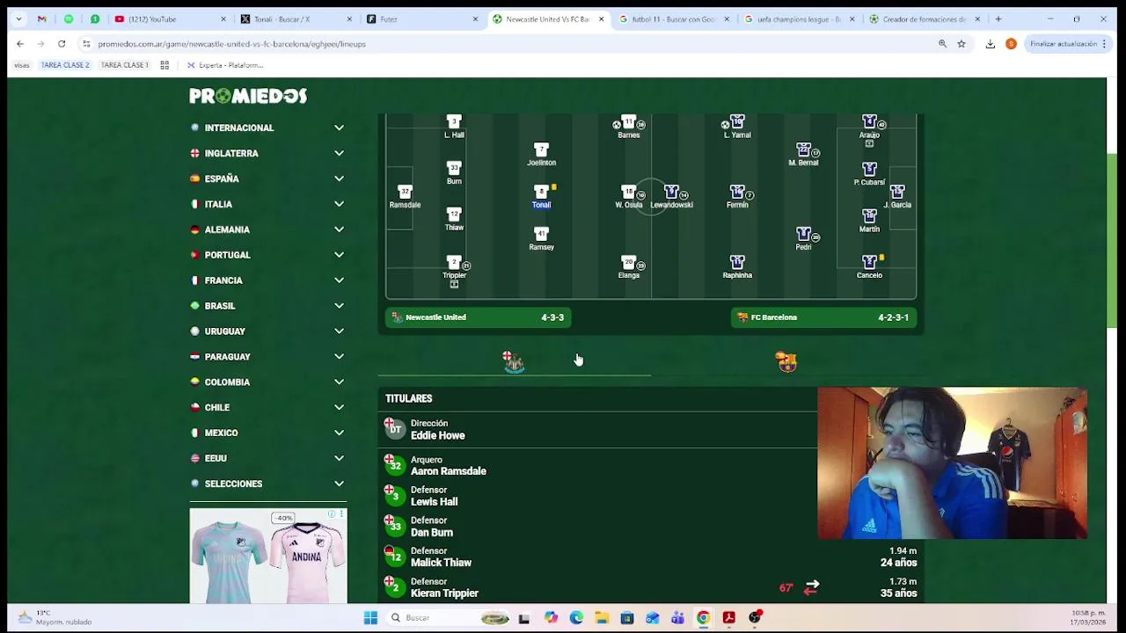This screenshot has height=633, width=1126.
Task: Reload the current page
Action: 62,43
